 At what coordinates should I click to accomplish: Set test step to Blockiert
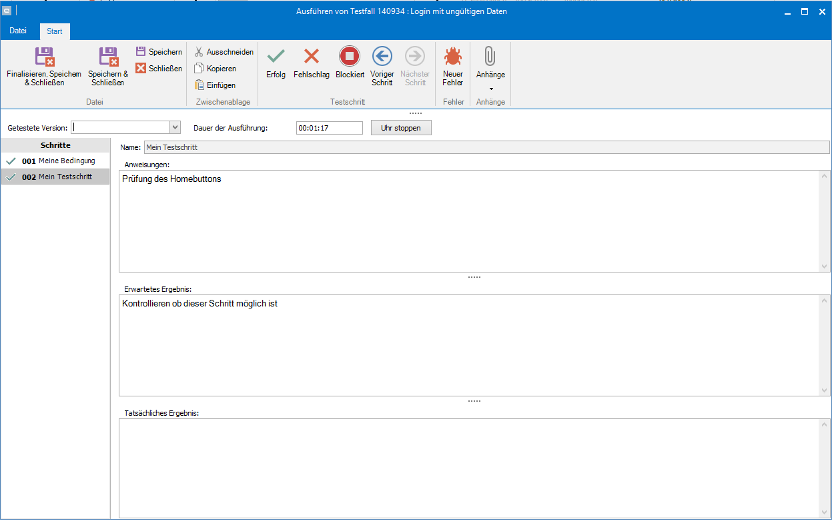(350, 57)
